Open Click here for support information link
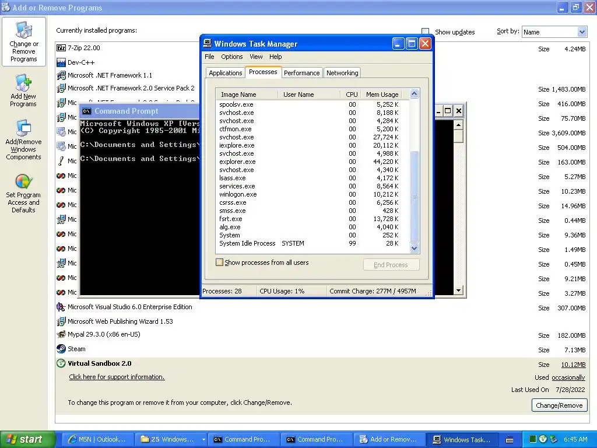 pos(117,377)
